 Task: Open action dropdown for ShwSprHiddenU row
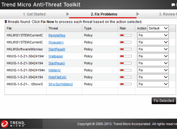coord(153,84)
